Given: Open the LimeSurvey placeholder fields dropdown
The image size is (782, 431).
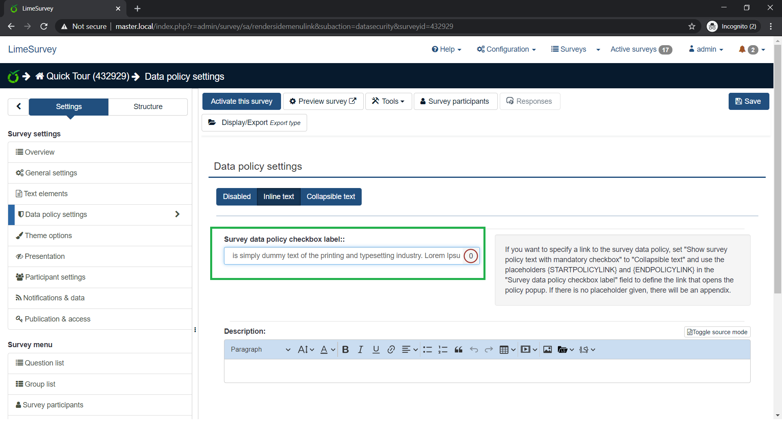Looking at the screenshot, I should coord(587,350).
